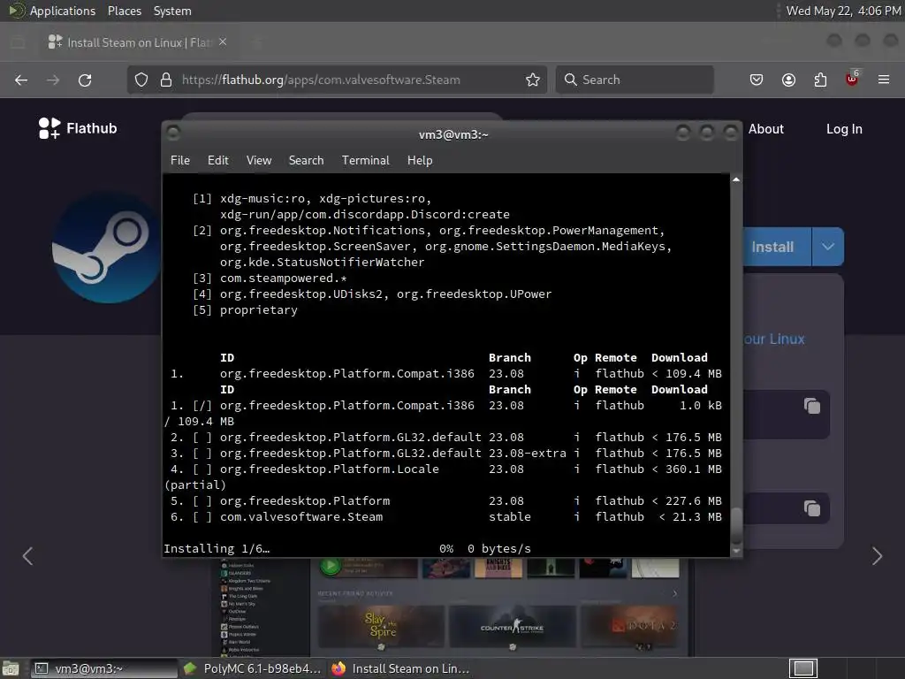
Task: Click the 'com.steampowered.*' terminal line
Action: (284, 278)
